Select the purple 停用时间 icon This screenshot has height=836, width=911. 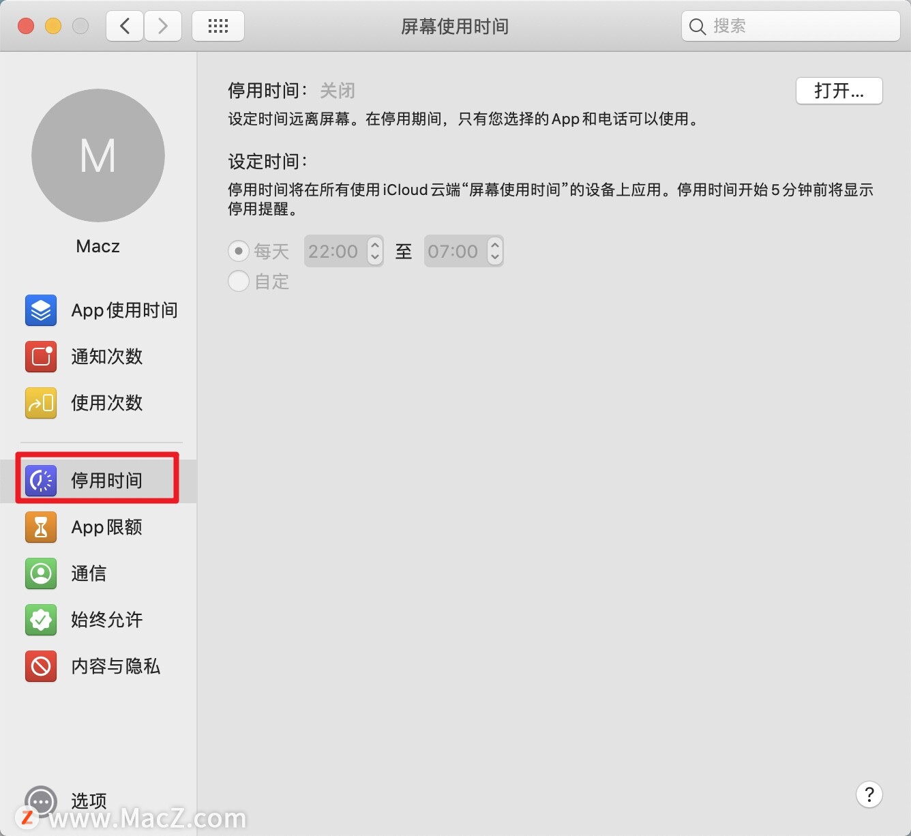(41, 481)
